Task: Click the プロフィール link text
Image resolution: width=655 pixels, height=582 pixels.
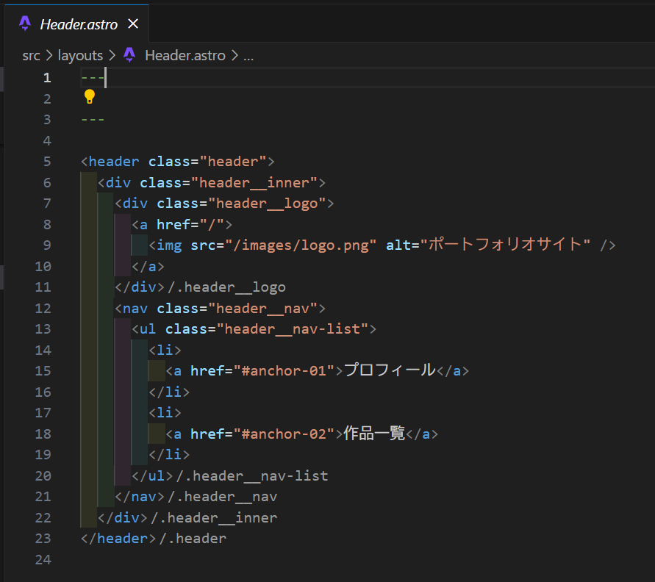Action: [x=390, y=370]
